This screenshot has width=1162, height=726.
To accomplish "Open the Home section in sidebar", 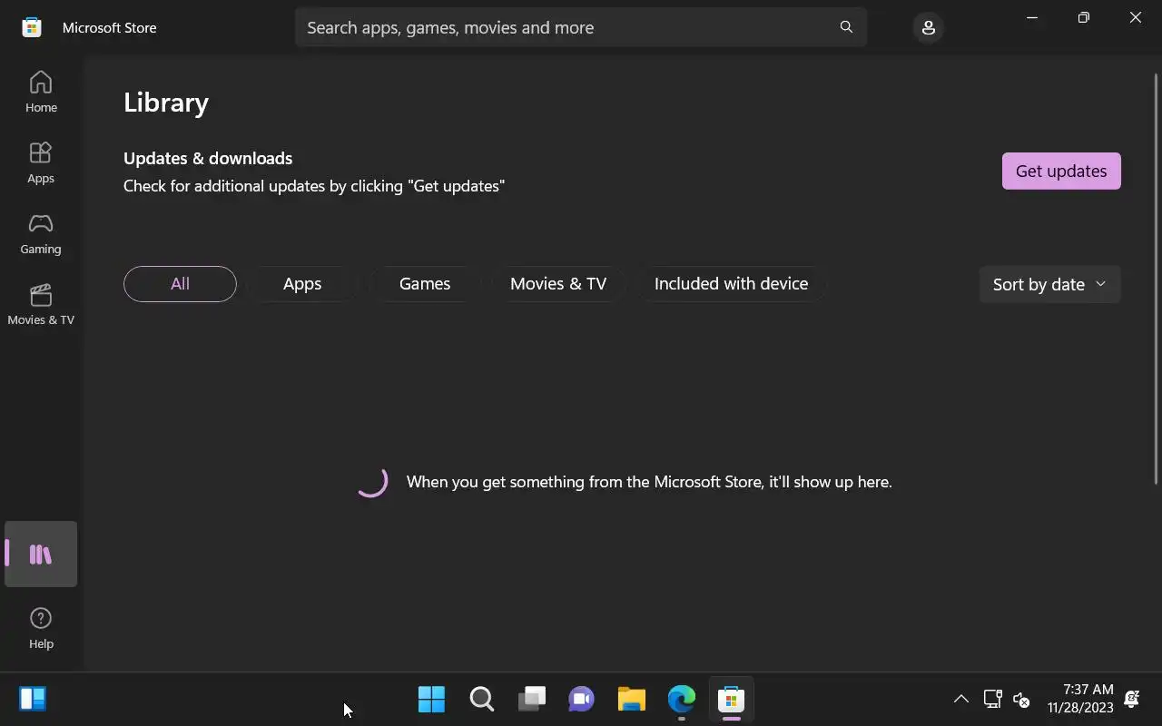I will pos(41,92).
